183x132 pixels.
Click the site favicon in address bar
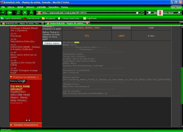coord(39,13)
